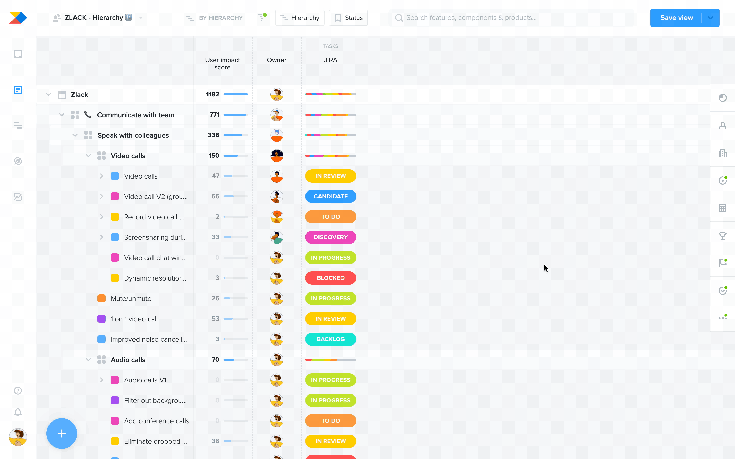This screenshot has width=735, height=459.
Task: Click pink status swatch for Video call V2
Action: click(x=115, y=196)
